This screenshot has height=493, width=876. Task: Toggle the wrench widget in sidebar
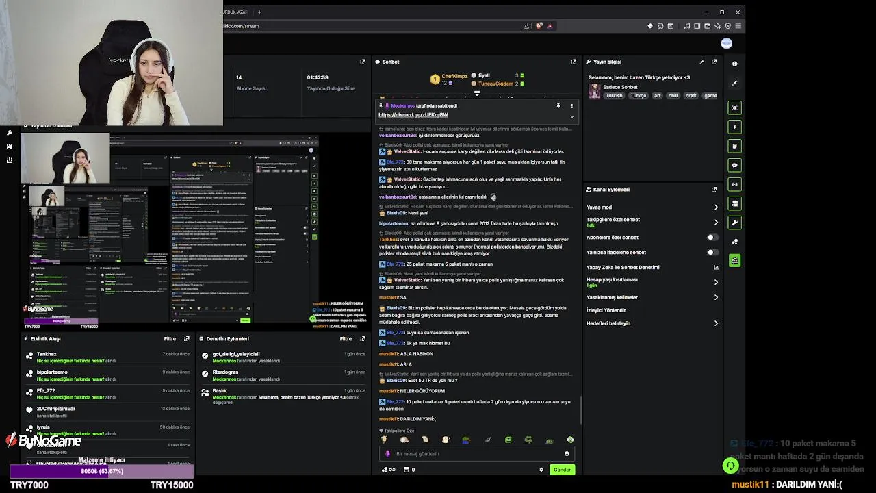734,223
